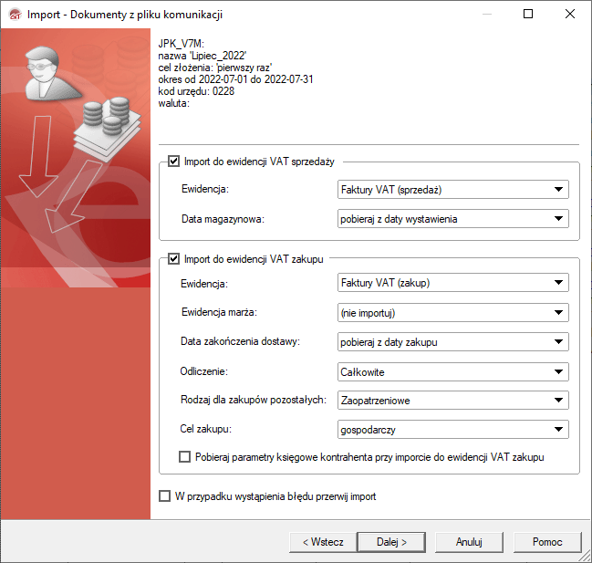Click the JPK_V7M: header text
592x563 pixels.
[x=181, y=44]
